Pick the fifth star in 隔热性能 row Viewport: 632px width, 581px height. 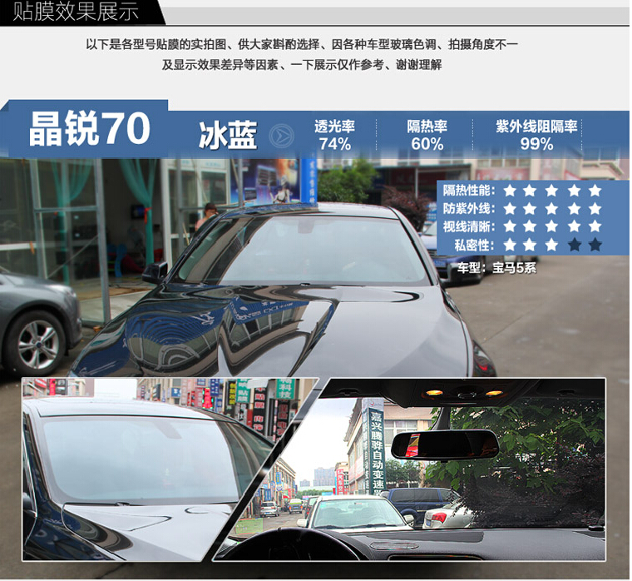(595, 190)
